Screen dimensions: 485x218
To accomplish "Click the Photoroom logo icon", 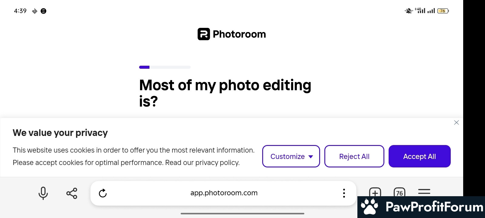I will pos(204,34).
